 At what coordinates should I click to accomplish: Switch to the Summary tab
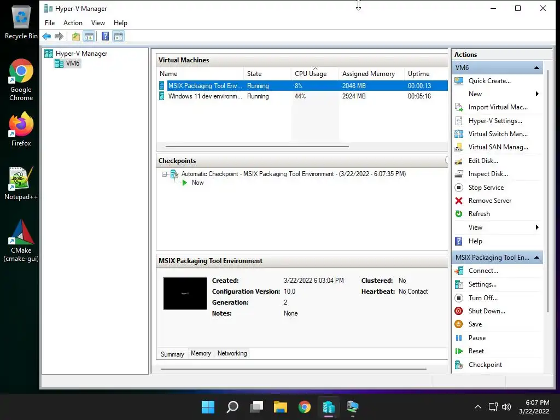[172, 354]
